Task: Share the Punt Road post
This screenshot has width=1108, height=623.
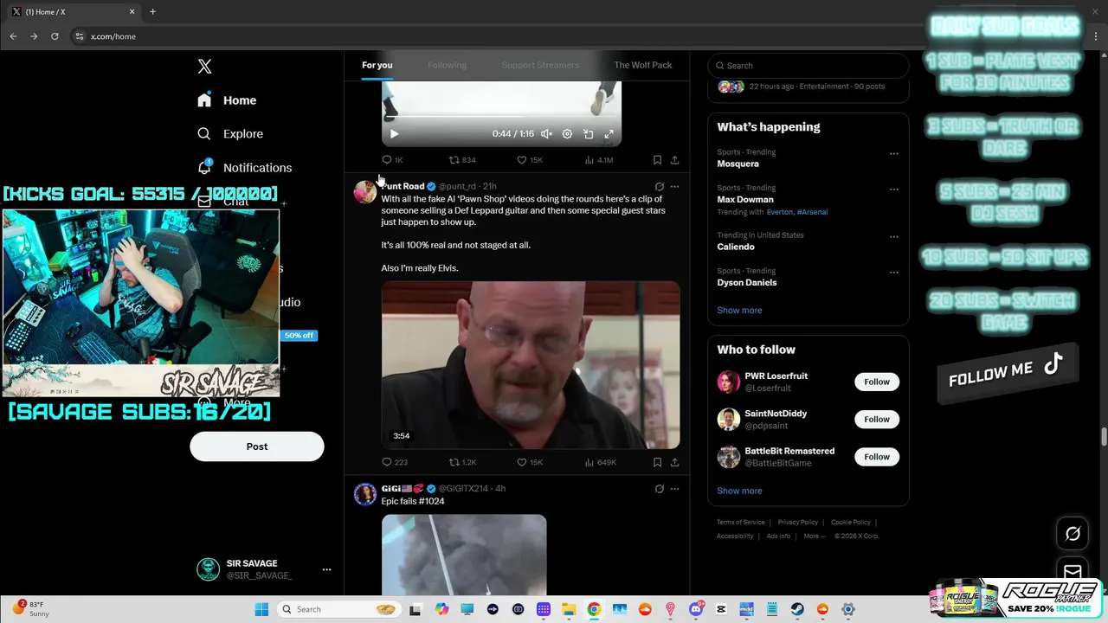Action: pyautogui.click(x=674, y=463)
